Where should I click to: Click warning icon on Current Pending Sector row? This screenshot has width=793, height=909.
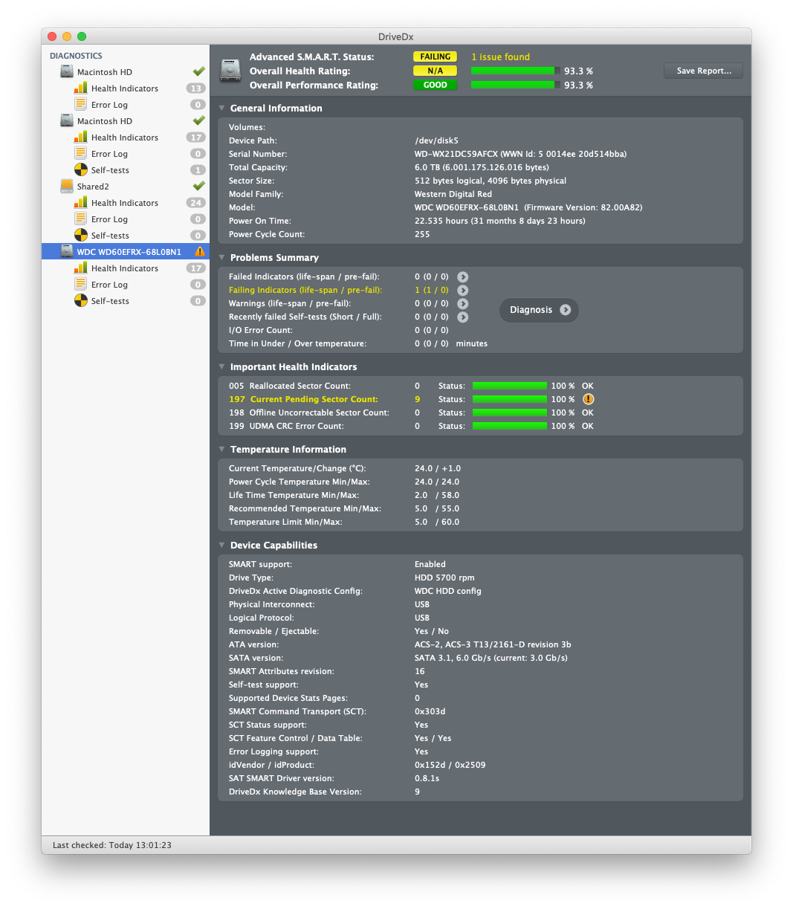point(589,399)
